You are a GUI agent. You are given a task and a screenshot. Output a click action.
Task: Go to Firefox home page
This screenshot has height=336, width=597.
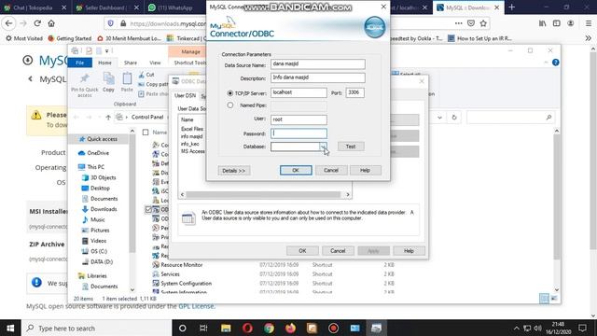(51, 23)
